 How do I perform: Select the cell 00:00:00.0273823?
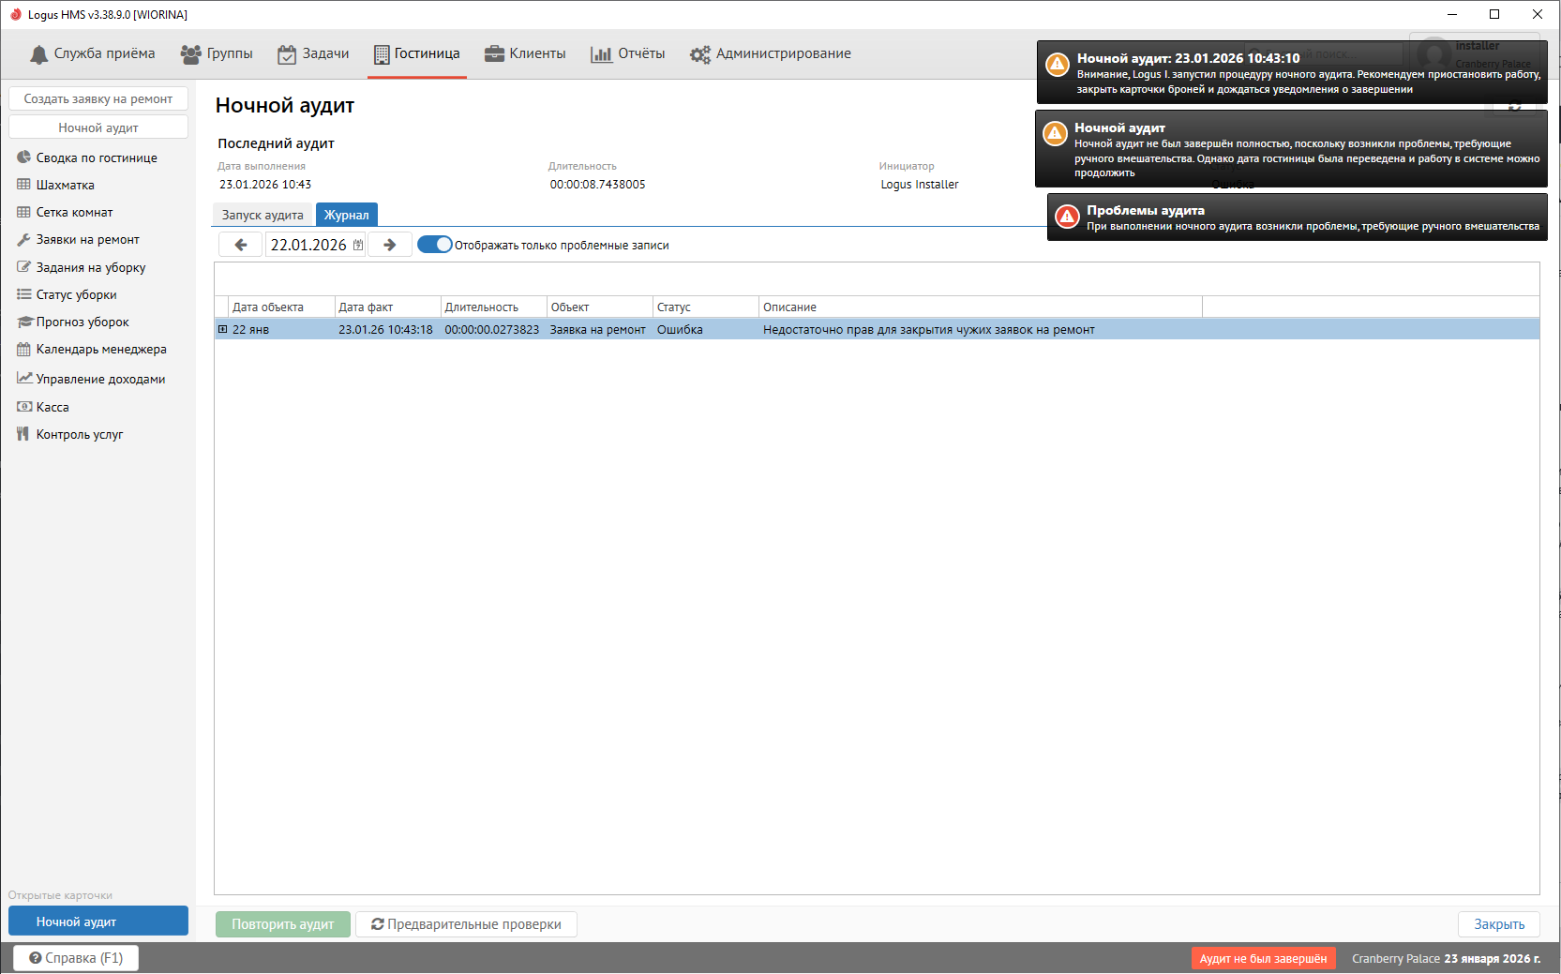point(492,329)
